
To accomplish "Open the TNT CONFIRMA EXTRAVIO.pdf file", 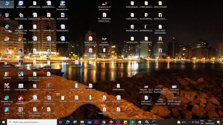I will (x=35, y=112).
